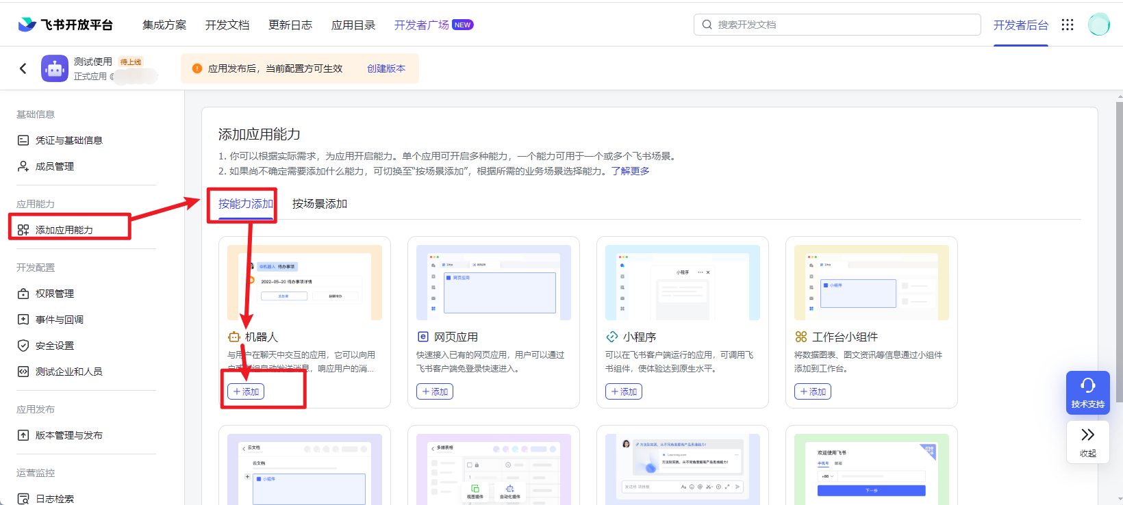The image size is (1123, 505).
Task: Click the 工作台小组件 preview thumbnail
Action: tap(871, 283)
